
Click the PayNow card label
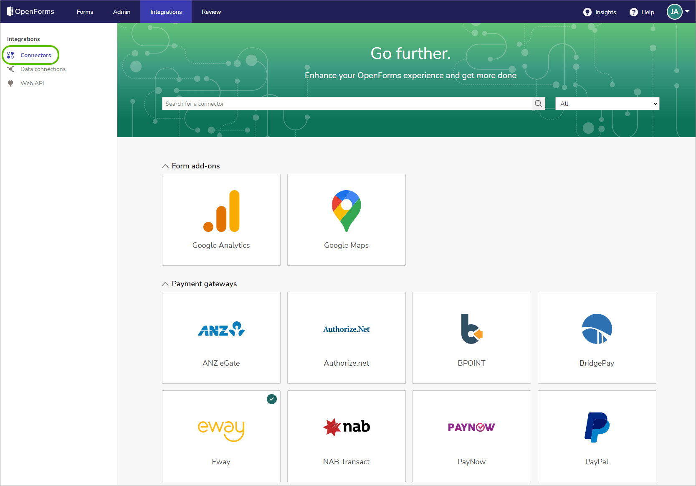click(472, 462)
